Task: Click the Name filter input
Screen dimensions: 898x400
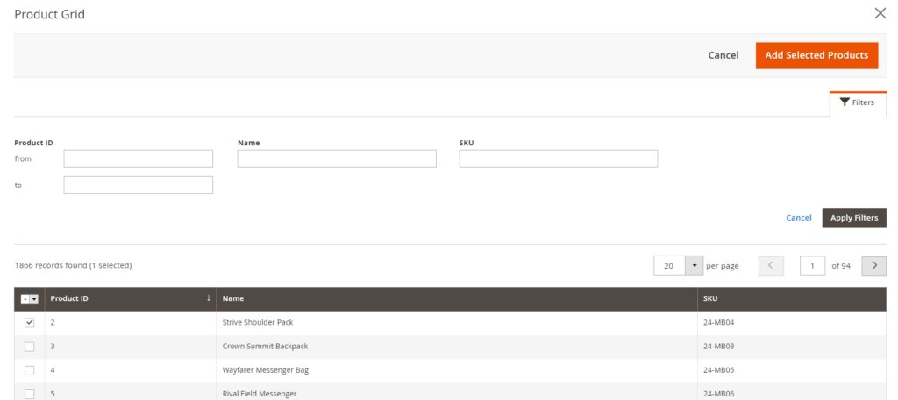Action: coord(337,158)
